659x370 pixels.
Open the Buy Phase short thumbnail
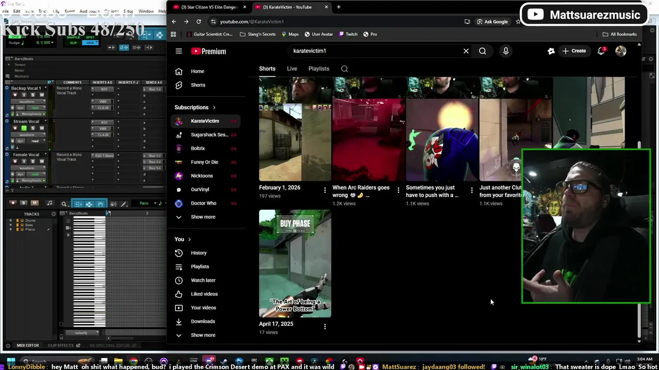(x=295, y=264)
